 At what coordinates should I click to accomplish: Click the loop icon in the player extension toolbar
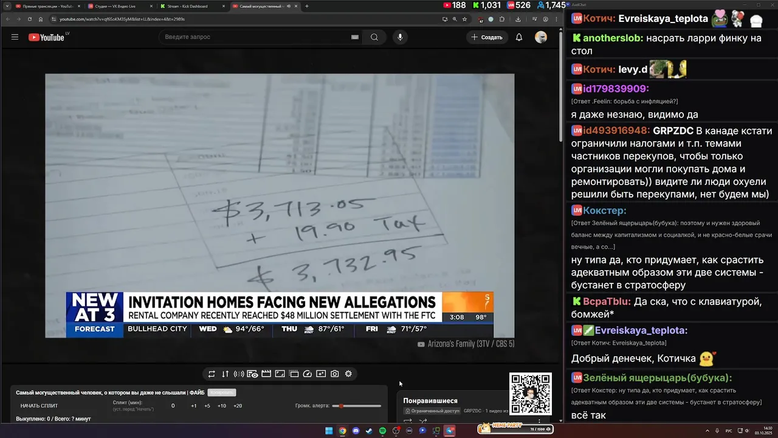tap(212, 374)
